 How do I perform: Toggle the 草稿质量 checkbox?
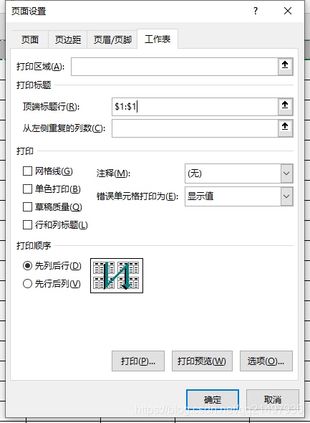27,207
